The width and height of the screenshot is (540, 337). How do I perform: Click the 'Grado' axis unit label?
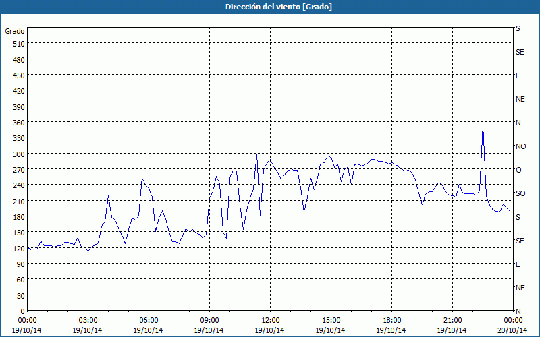coord(15,31)
